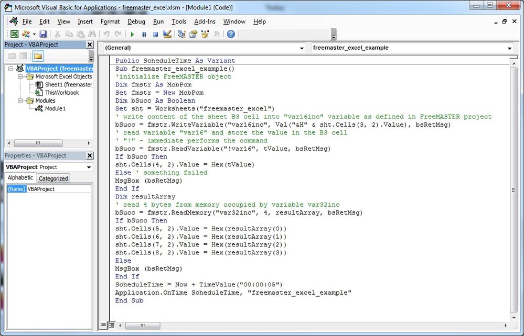524x336 pixels.
Task: Click the View Code icon in Project pane
Action: [12, 56]
